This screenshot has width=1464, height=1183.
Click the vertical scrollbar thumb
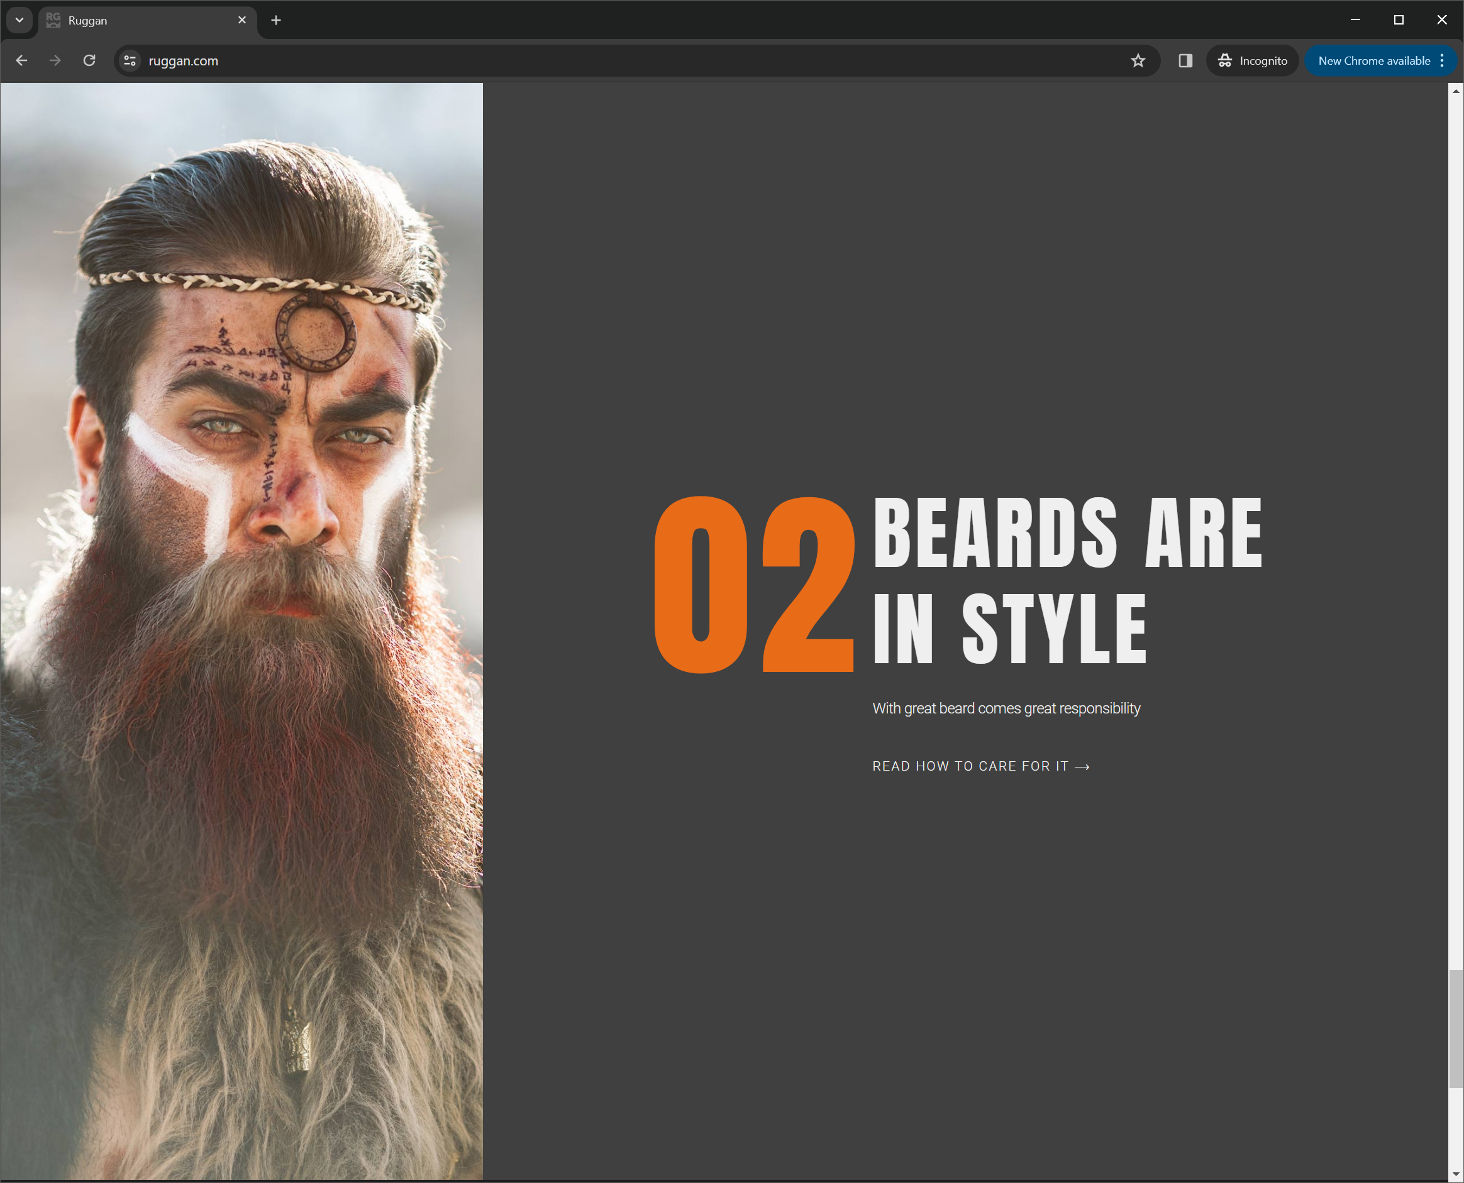[1456, 1029]
